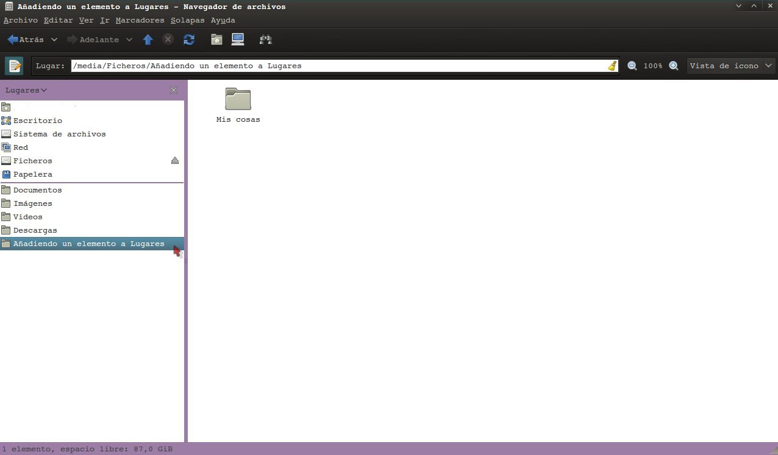This screenshot has height=455, width=778.
Task: Clear location field with broom icon
Action: tap(612, 66)
